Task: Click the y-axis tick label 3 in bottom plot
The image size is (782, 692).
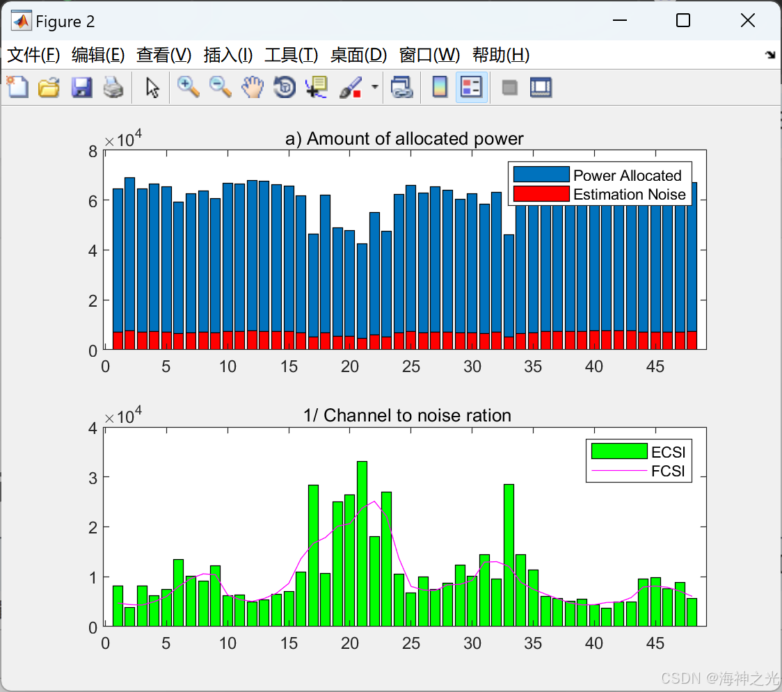Action: (93, 478)
